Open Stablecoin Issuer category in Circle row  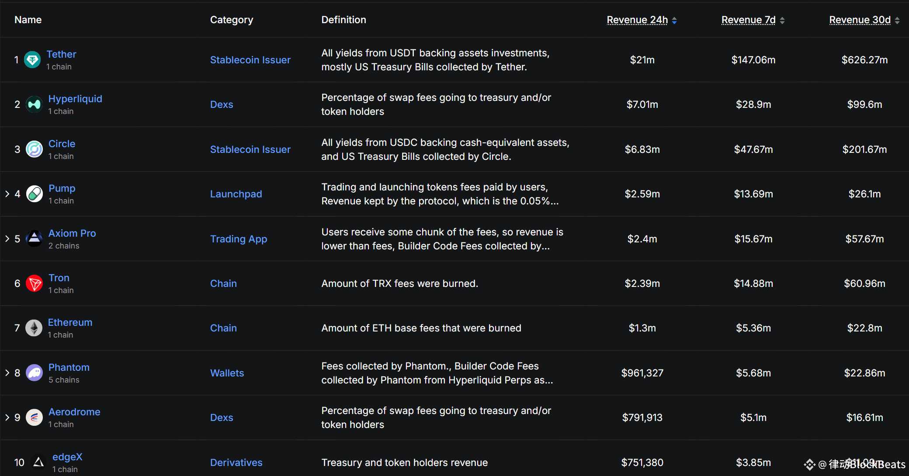[x=250, y=149]
